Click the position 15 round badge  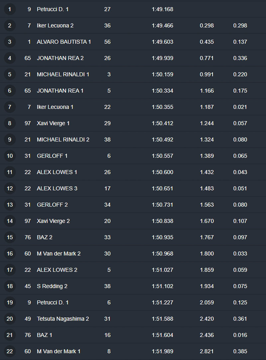tap(10, 238)
